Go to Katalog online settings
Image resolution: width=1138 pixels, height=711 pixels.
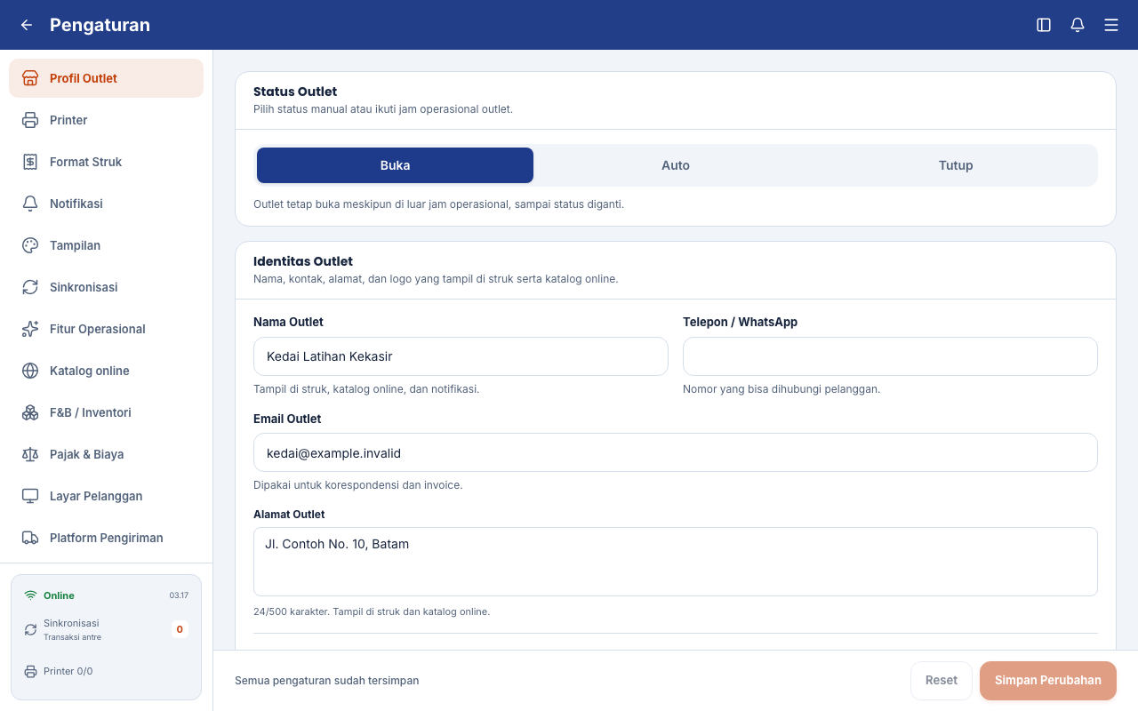tap(106, 371)
